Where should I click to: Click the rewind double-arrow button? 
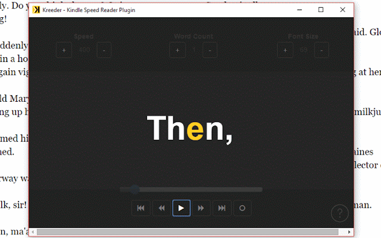pos(161,208)
